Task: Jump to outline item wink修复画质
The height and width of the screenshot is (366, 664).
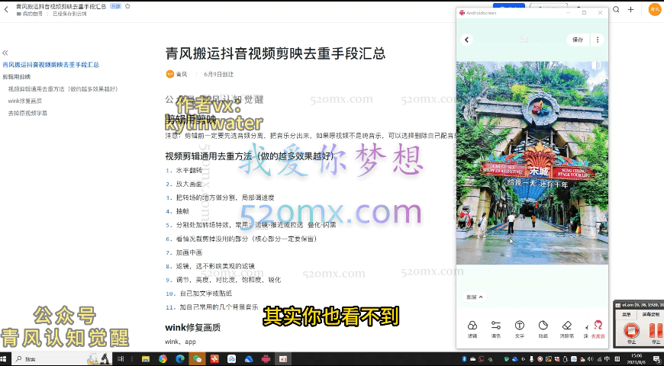Action: point(25,101)
